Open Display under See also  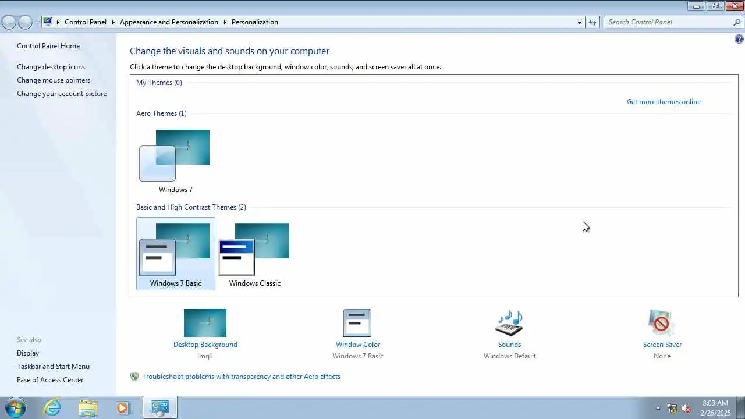coord(28,353)
